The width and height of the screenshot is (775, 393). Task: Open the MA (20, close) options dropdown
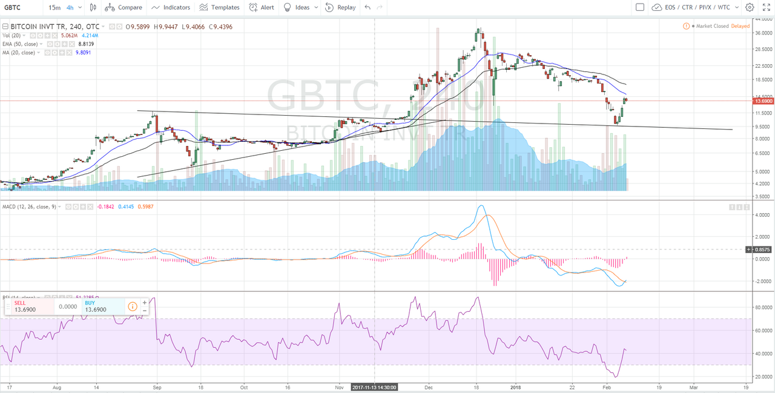[x=38, y=53]
